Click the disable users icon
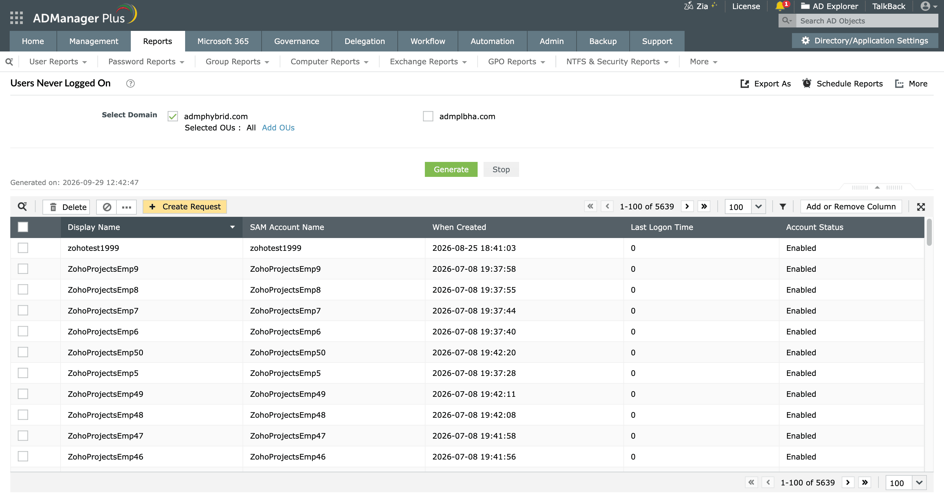Viewport: 944px width, 501px height. [x=107, y=207]
